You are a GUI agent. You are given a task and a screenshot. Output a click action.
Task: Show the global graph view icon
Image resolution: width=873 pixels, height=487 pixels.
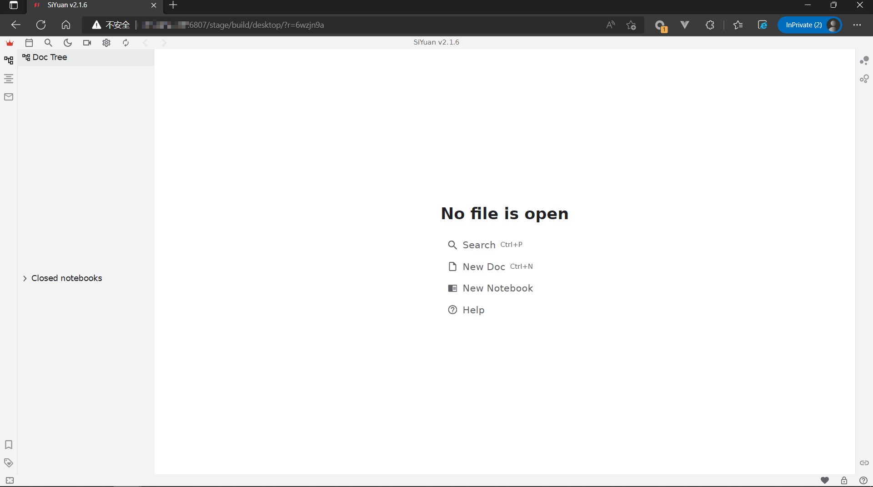coord(864,79)
